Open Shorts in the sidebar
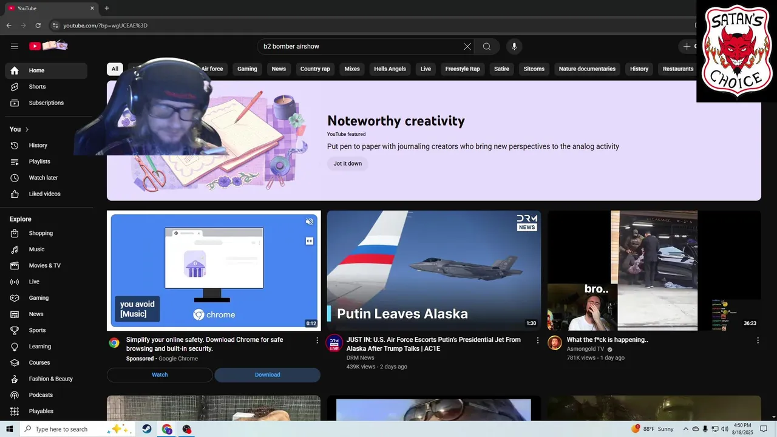This screenshot has height=437, width=777. pos(46,87)
